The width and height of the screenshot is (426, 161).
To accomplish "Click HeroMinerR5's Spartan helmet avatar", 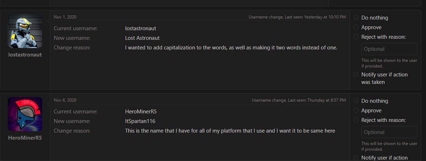I will 25,114.
